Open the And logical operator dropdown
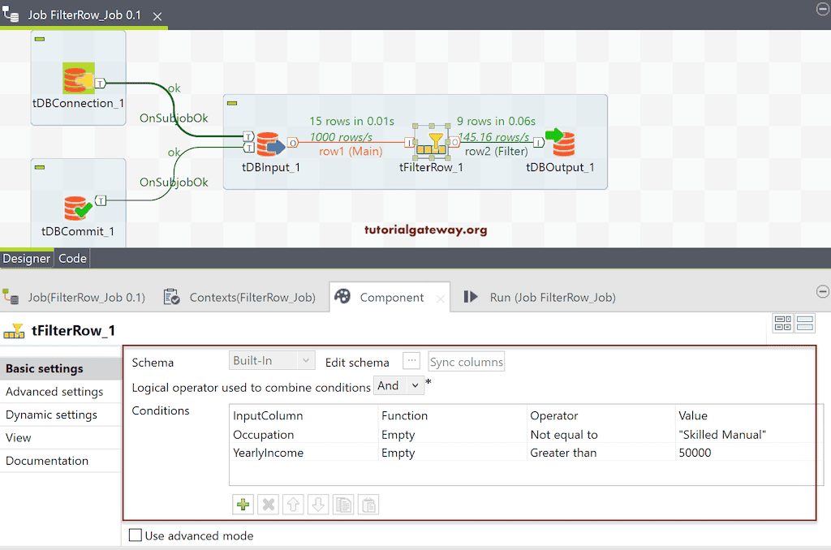This screenshot has width=831, height=550. point(398,385)
